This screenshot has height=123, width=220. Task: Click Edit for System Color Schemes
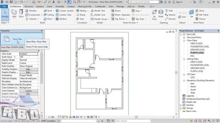click(29, 94)
